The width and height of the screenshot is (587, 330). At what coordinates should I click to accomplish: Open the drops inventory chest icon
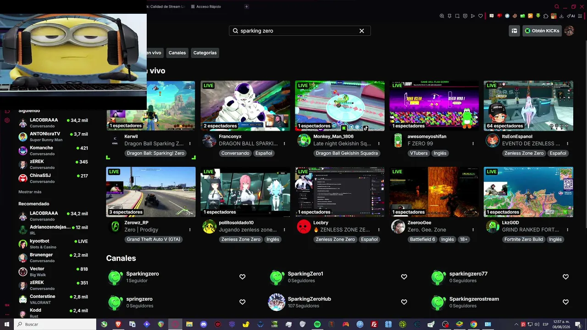515,31
